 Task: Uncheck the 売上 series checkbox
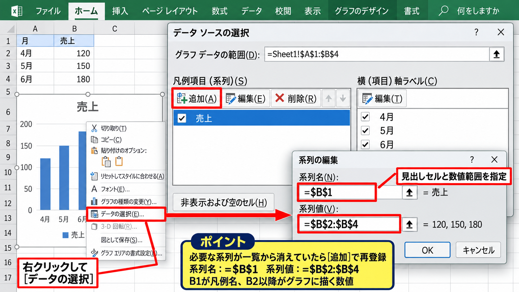(x=182, y=118)
